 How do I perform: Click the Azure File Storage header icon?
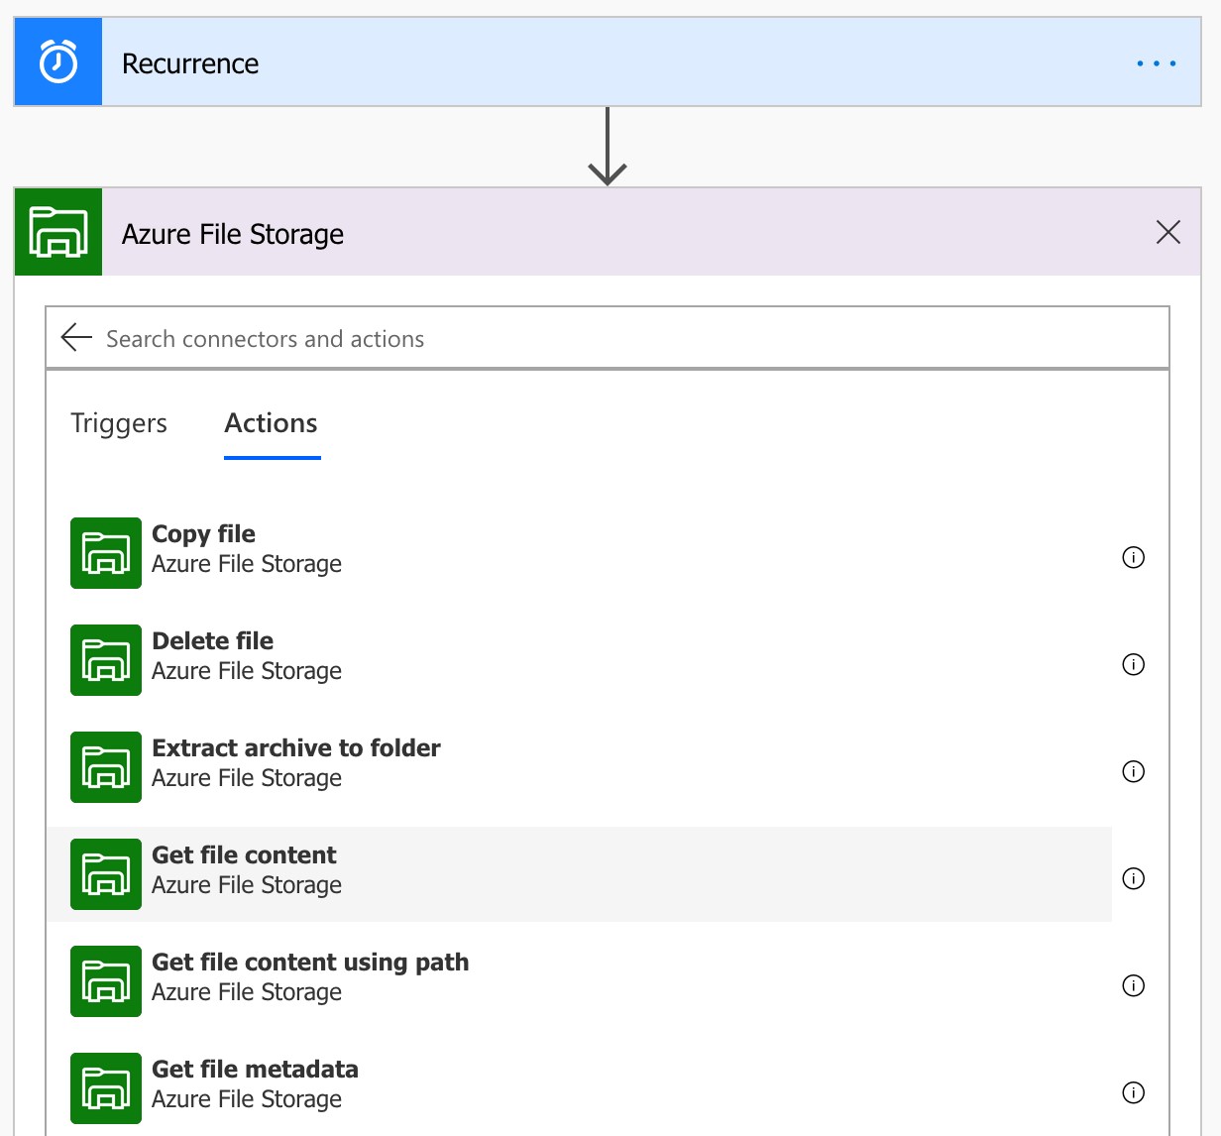pyautogui.click(x=58, y=232)
